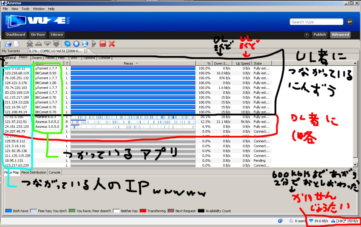Click the upload speed arrow in status bar

click(333, 221)
